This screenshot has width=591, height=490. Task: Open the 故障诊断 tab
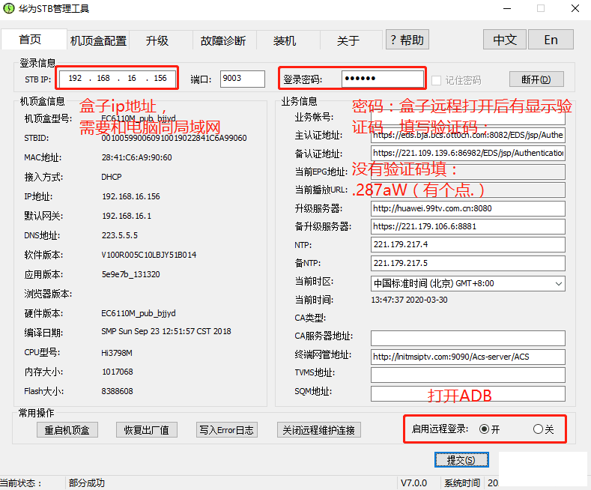point(223,40)
